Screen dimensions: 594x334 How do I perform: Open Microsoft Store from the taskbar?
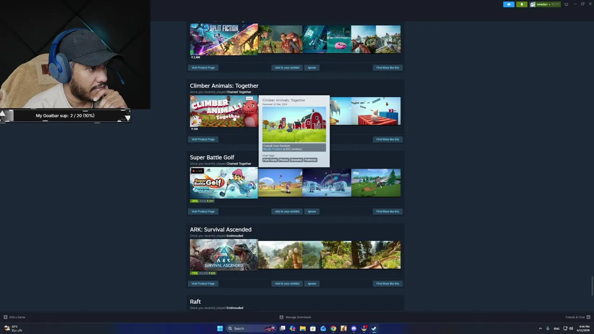[x=313, y=328]
